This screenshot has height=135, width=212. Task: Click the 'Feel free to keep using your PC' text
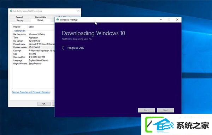77,39
